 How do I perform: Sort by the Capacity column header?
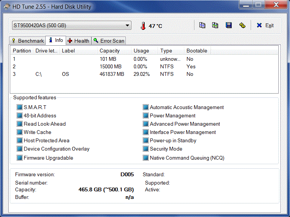[114, 51]
